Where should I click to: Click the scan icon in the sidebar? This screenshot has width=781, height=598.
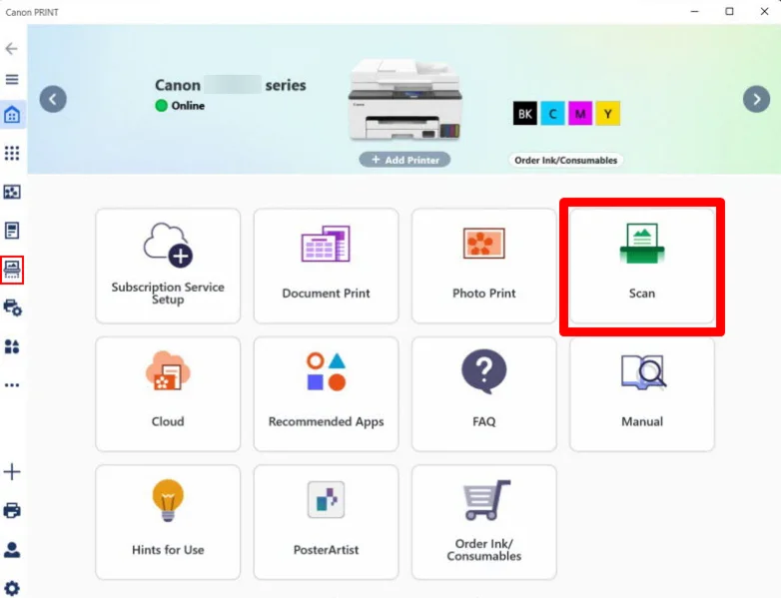pyautogui.click(x=12, y=269)
